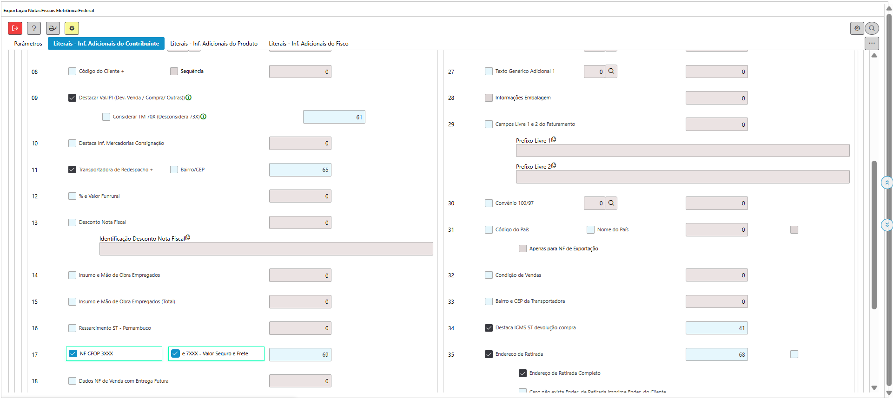Viewport: 893px width, 399px height.
Task: Open help with the question mark icon
Action: 34,28
